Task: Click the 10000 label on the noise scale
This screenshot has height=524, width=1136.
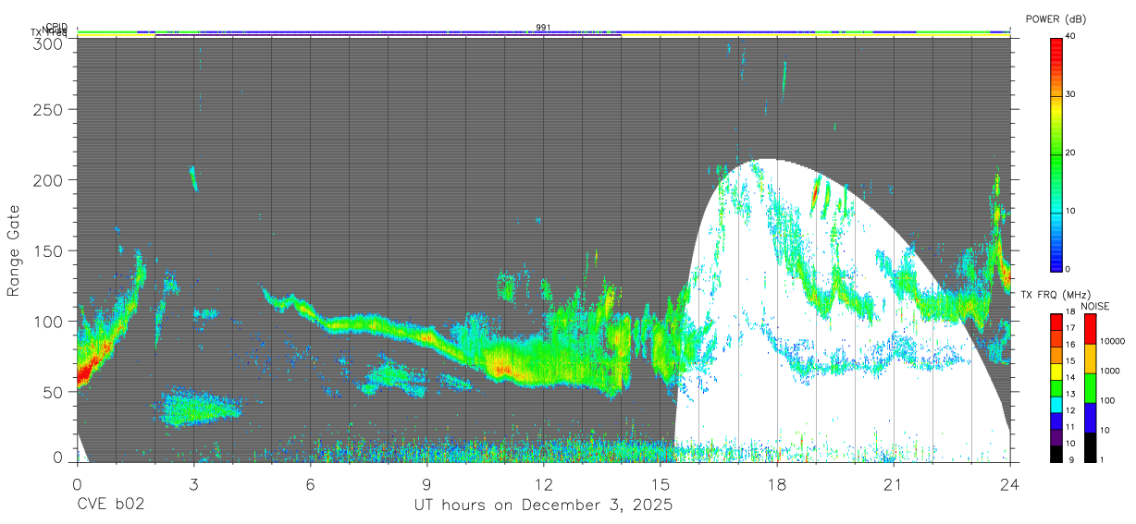Action: (1111, 341)
